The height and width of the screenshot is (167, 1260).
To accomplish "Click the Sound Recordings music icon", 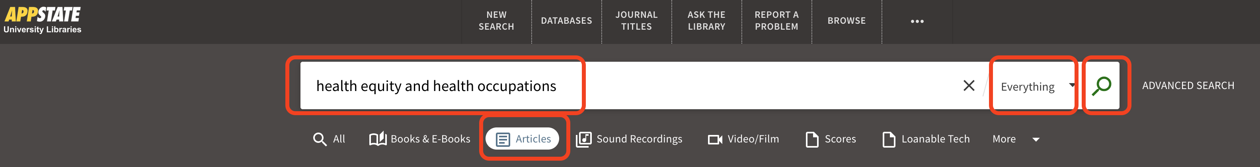I will (x=583, y=139).
